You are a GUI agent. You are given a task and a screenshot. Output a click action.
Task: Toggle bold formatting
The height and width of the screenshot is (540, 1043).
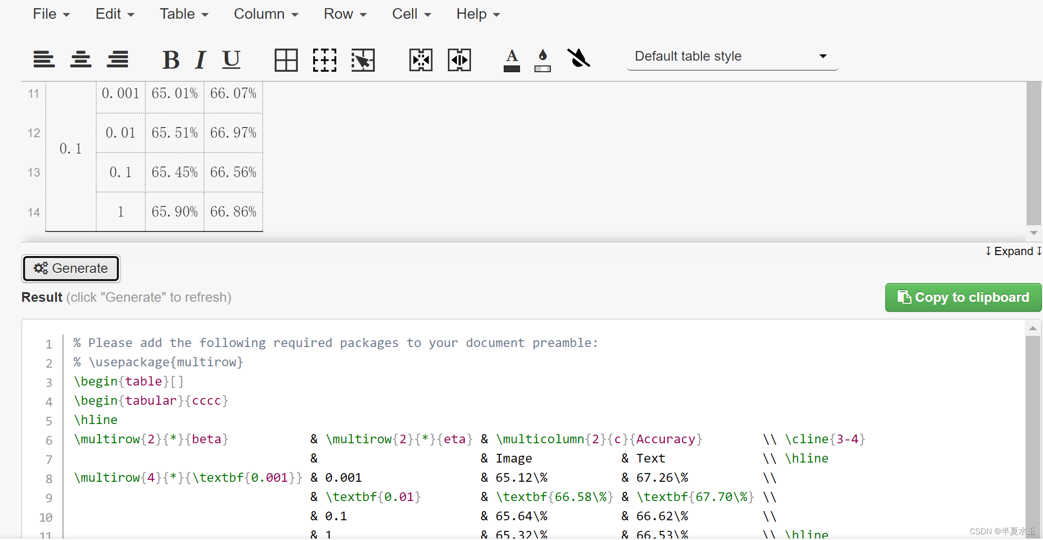coord(171,60)
